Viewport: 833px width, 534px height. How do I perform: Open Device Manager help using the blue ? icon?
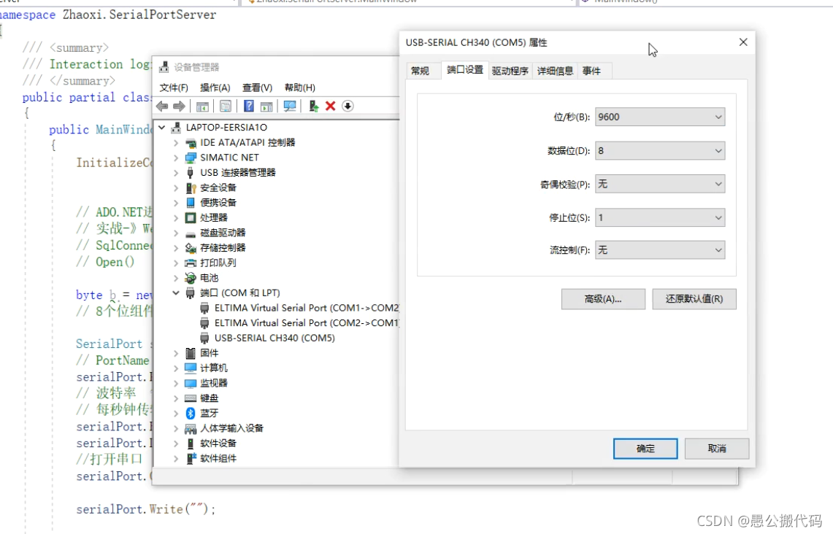pos(249,107)
